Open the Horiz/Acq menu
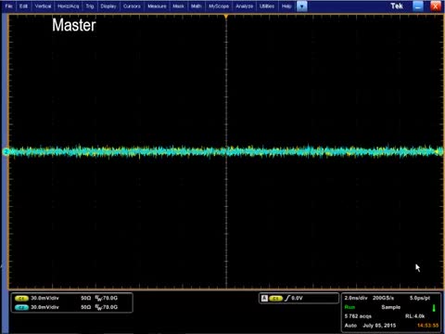Viewport: 445px width, 334px height. 68,6
